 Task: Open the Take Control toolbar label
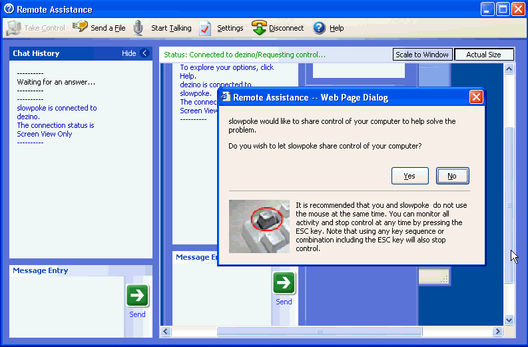[x=45, y=28]
